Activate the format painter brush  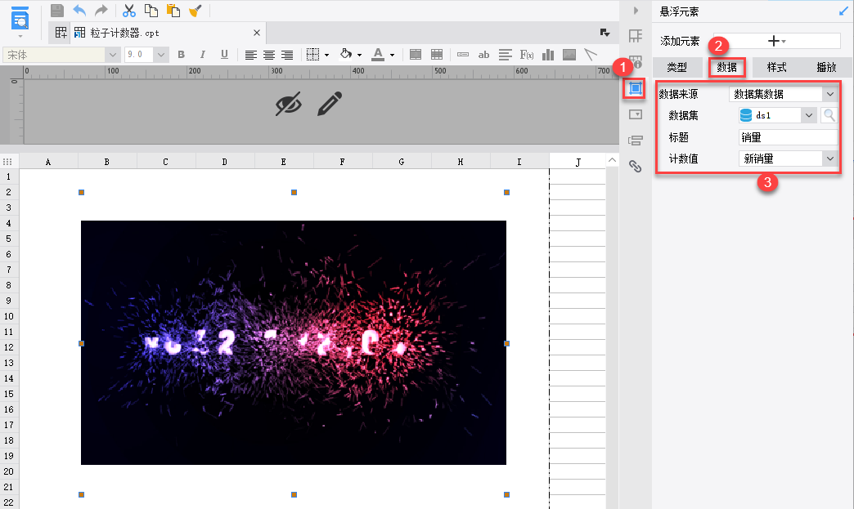195,11
